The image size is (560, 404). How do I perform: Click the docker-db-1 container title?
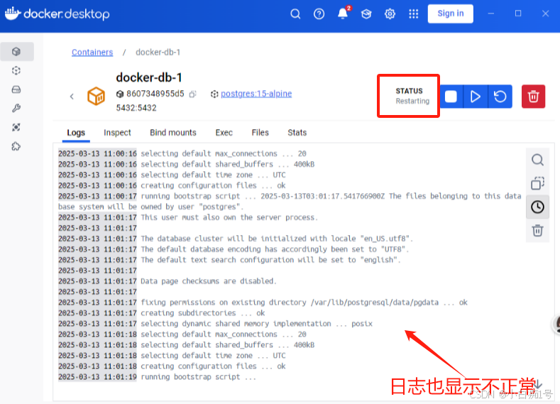pyautogui.click(x=149, y=77)
